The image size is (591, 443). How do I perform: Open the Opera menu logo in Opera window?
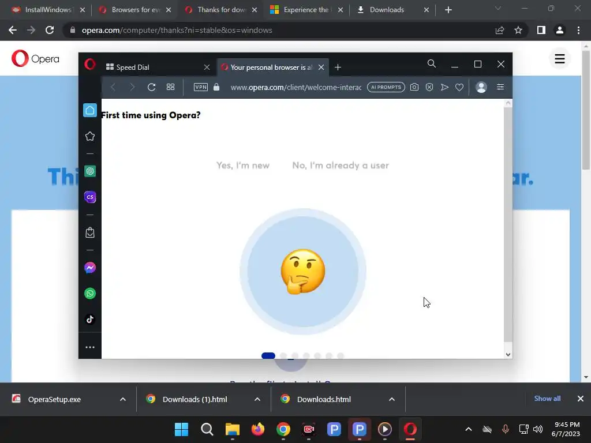tap(89, 64)
